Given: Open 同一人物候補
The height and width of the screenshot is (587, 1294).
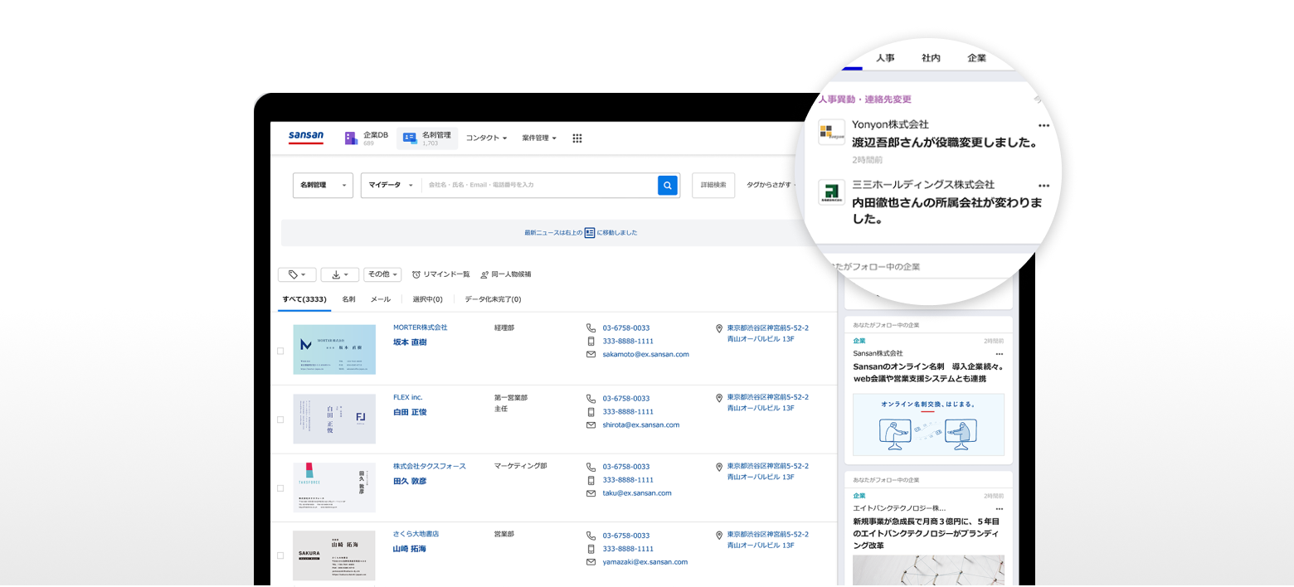Looking at the screenshot, I should click(x=505, y=274).
